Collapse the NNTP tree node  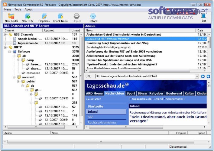point(5,47)
